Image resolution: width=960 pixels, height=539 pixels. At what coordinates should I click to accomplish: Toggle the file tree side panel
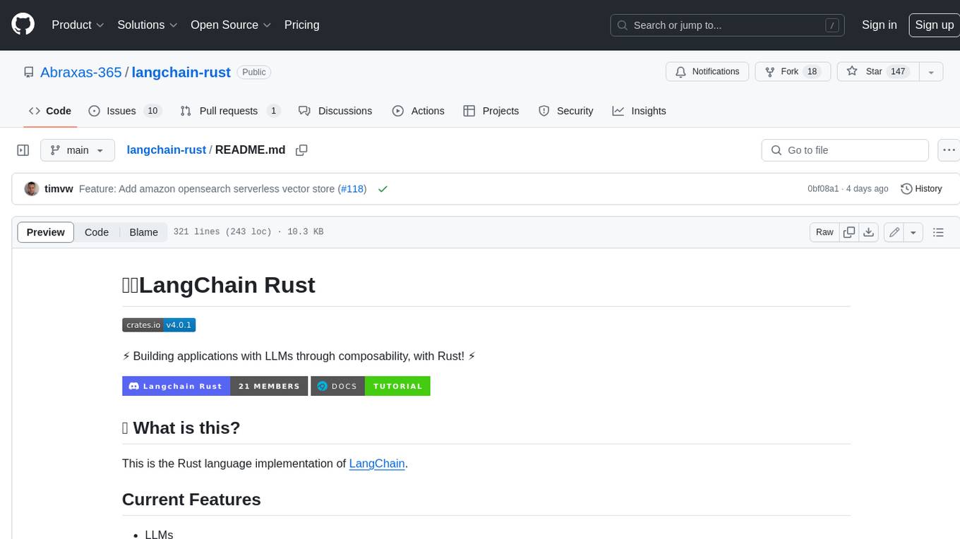[23, 150]
